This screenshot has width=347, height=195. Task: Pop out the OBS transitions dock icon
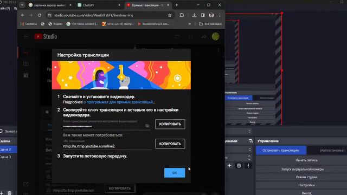click(x=250, y=141)
